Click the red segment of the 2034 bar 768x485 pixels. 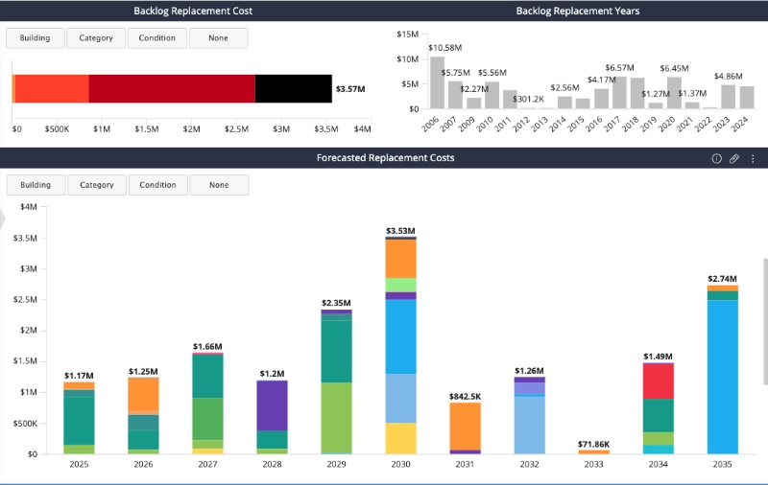(x=658, y=381)
